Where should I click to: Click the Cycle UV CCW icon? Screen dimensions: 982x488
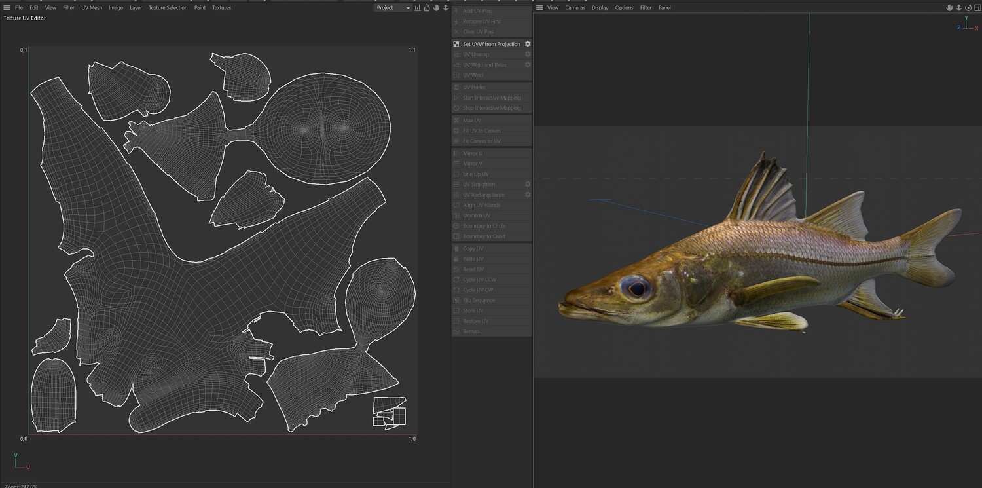[456, 280]
